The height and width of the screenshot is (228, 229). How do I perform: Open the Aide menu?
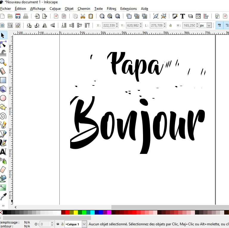click(145, 9)
